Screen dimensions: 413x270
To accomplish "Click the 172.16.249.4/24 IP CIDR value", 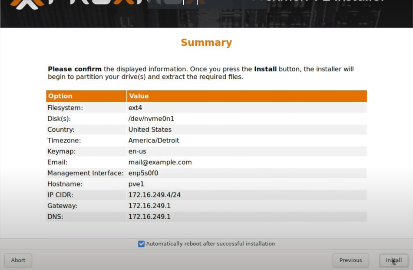I will coord(154,195).
